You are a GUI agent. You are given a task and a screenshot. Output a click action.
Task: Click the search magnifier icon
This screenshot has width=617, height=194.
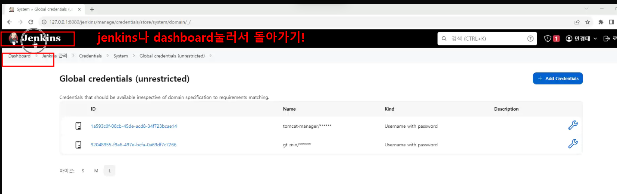click(444, 38)
